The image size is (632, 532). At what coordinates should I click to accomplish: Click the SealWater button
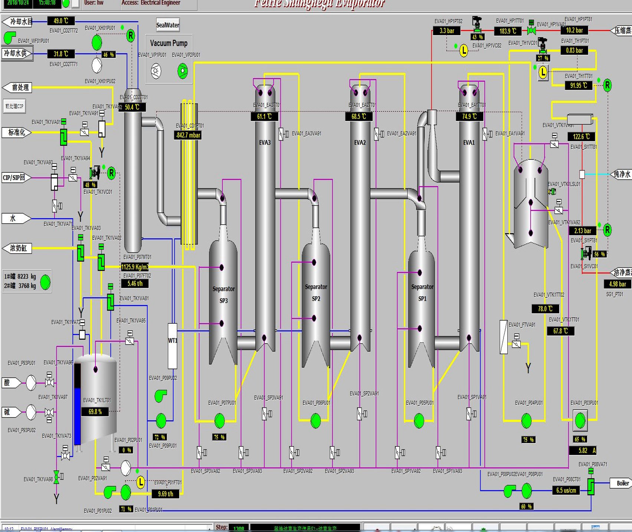point(168,25)
